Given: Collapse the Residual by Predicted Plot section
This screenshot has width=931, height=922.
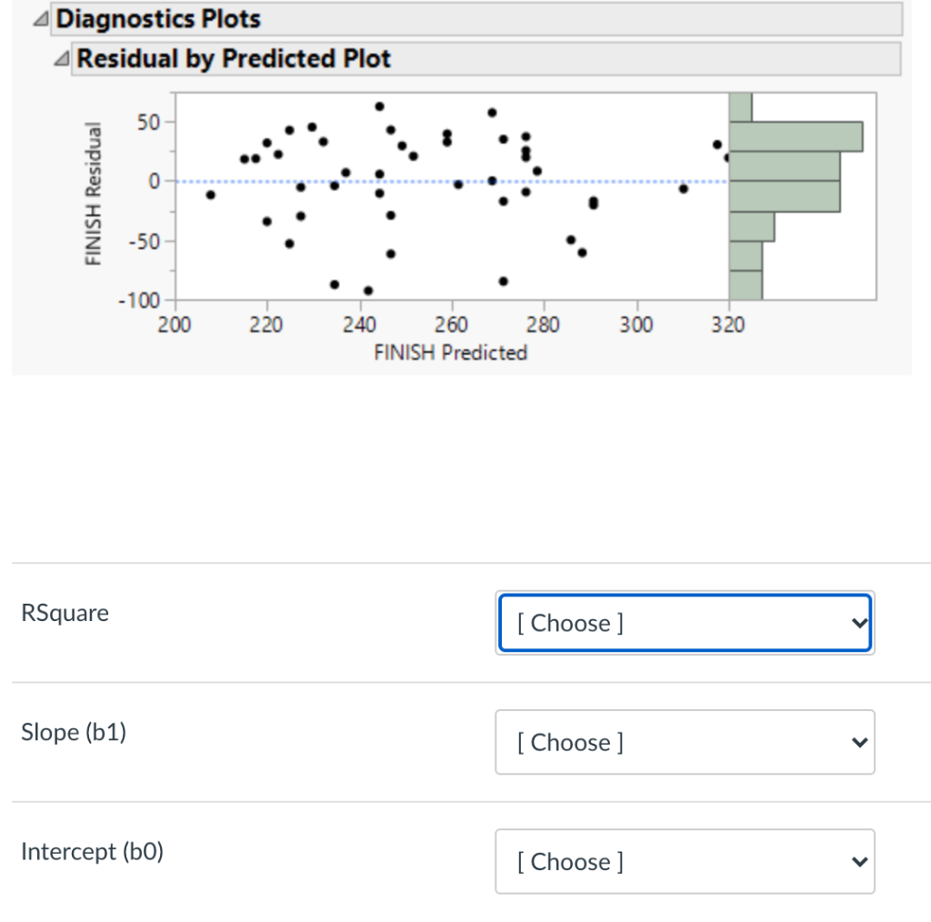Looking at the screenshot, I should coord(61,58).
